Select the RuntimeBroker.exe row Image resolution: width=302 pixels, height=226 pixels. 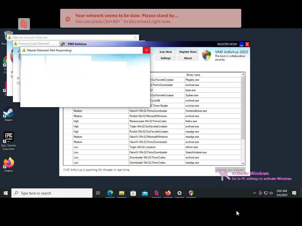(x=152, y=111)
